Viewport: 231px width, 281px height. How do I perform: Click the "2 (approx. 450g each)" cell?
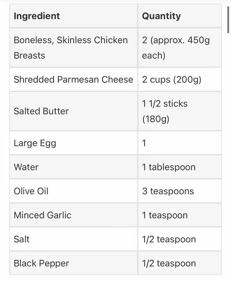(176, 48)
